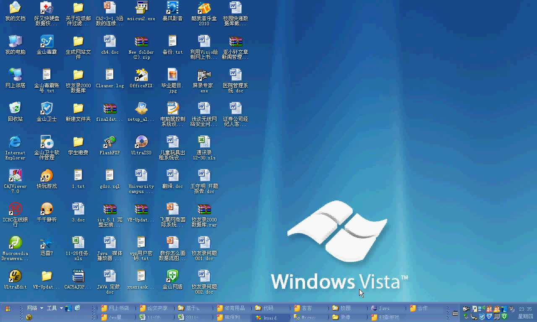Open 屏录专家.exe icon

[x=204, y=81]
